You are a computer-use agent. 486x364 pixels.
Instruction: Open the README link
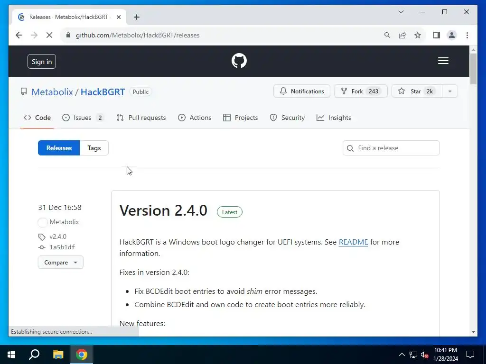coord(353,242)
